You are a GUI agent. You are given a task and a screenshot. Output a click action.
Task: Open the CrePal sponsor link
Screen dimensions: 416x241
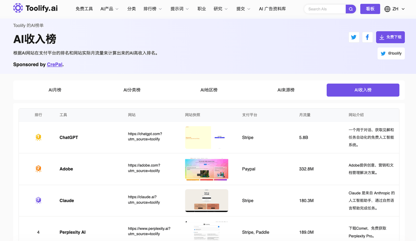tap(55, 65)
